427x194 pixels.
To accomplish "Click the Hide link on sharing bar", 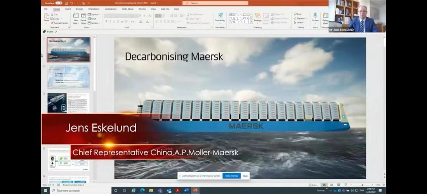I will point(245,176).
